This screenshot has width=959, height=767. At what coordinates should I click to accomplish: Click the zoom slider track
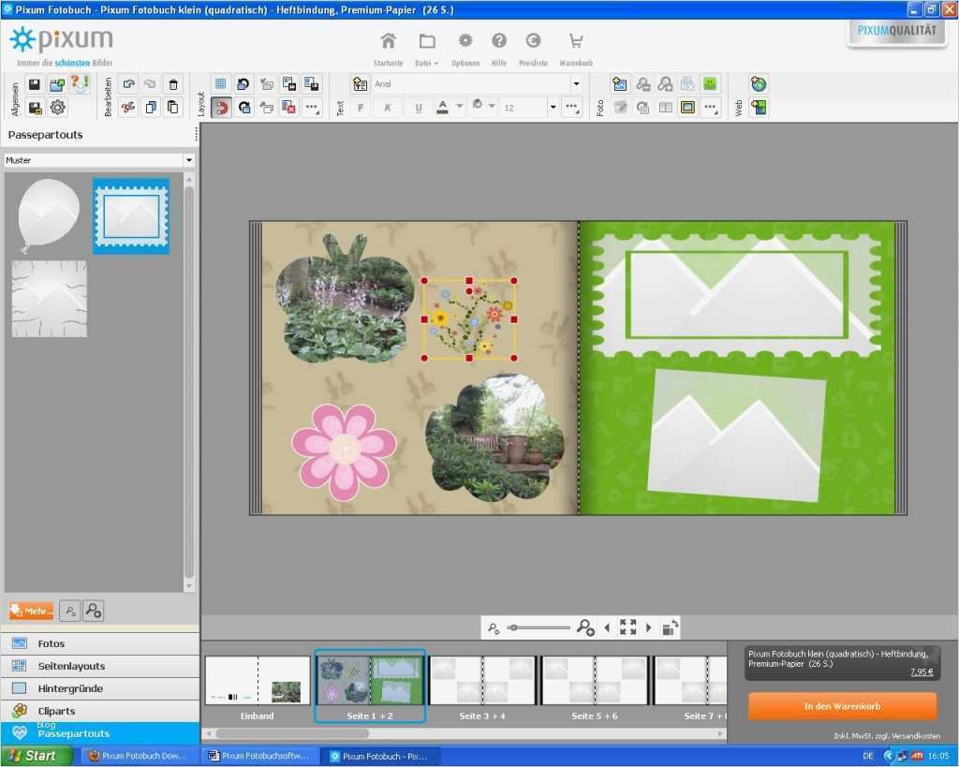(539, 627)
